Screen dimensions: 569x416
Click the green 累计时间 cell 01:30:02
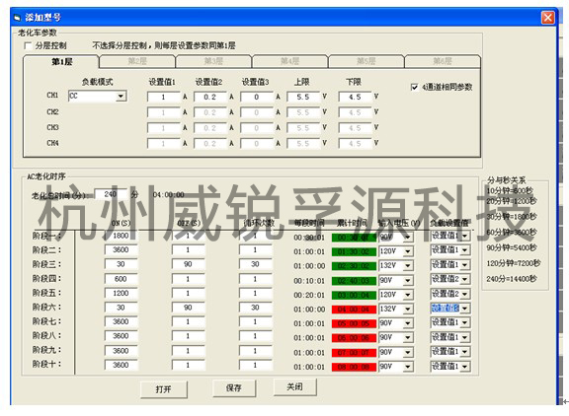point(354,251)
